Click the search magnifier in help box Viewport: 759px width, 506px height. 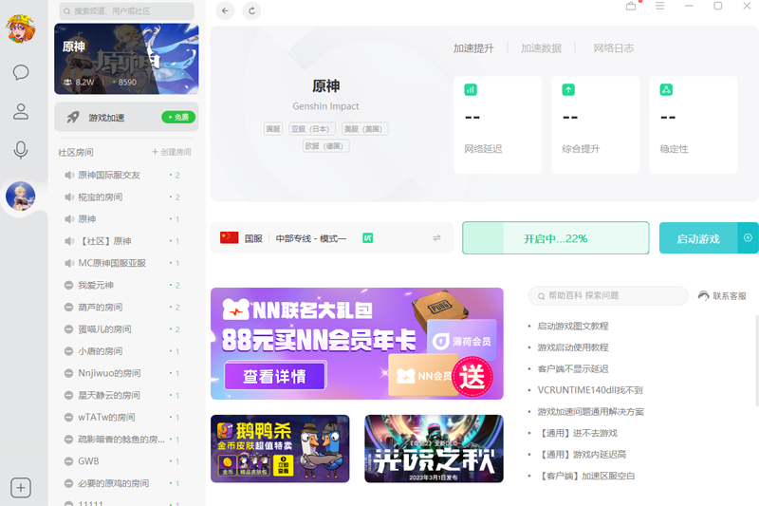point(541,296)
